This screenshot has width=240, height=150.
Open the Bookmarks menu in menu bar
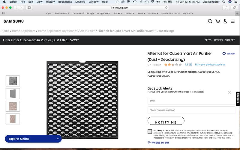tap(65, 2)
